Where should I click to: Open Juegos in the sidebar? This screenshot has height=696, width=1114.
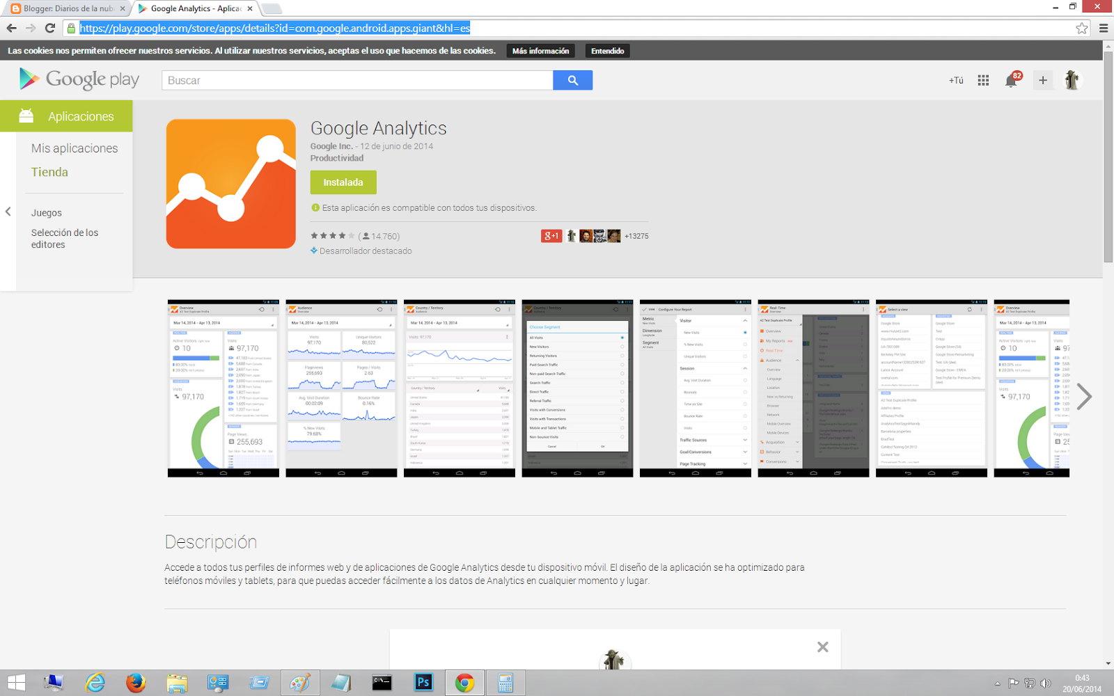pos(46,213)
